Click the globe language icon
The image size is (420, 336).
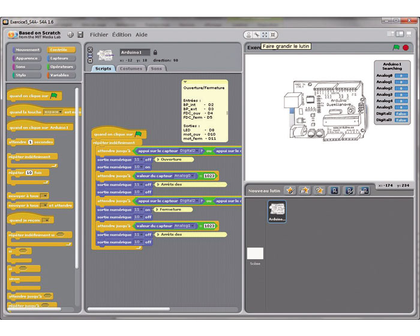coord(71,35)
